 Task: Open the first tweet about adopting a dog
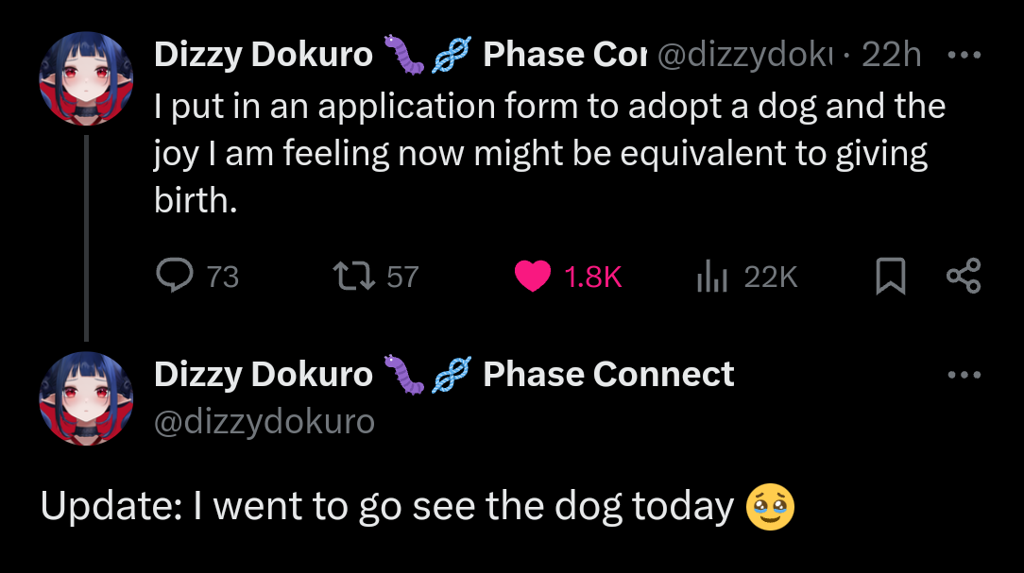550,153
